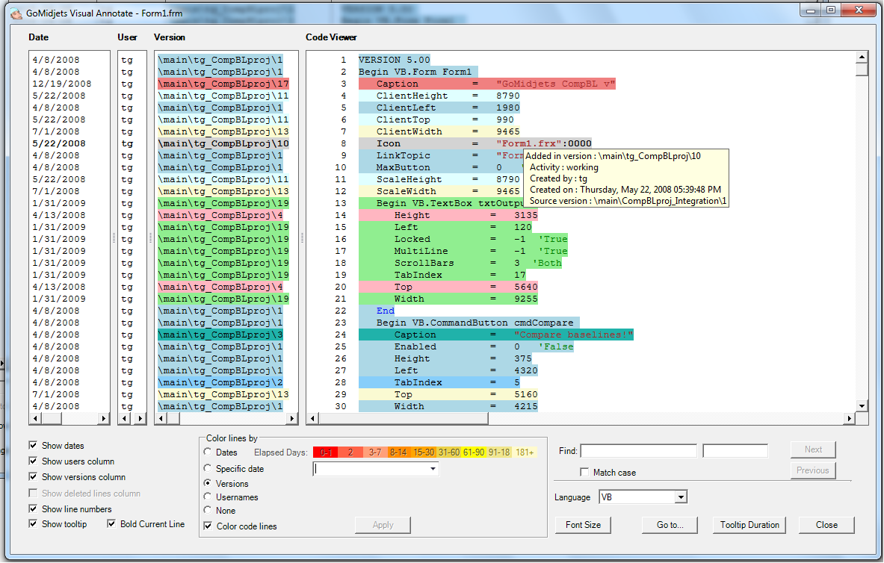
Task: Toggle Show line numbers checkbox
Action: tap(34, 509)
